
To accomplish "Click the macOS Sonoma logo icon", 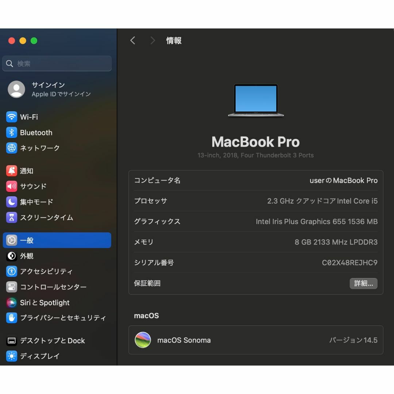I will point(143,340).
